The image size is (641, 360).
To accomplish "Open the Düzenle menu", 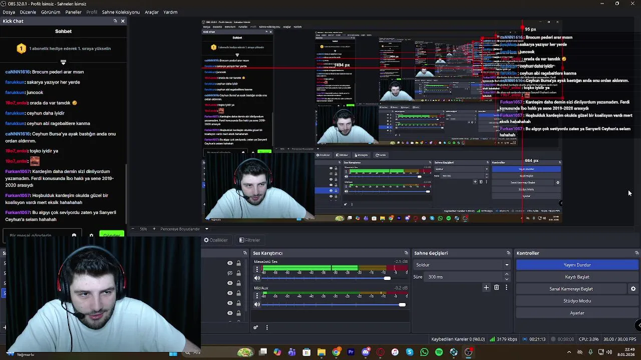I will point(28,12).
